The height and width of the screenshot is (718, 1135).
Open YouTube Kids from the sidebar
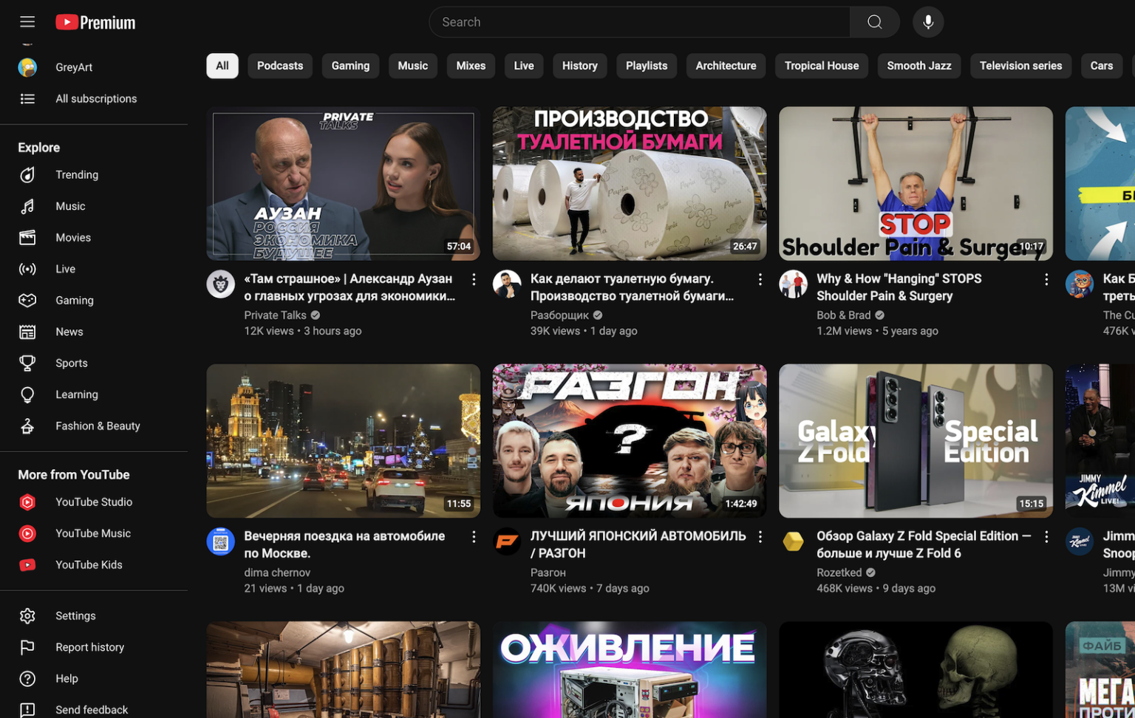point(89,564)
